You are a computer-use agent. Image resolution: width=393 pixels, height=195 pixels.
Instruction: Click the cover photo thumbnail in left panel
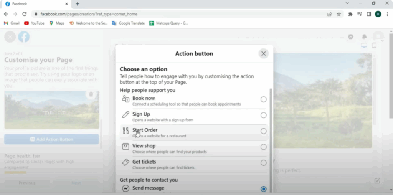(x=52, y=110)
